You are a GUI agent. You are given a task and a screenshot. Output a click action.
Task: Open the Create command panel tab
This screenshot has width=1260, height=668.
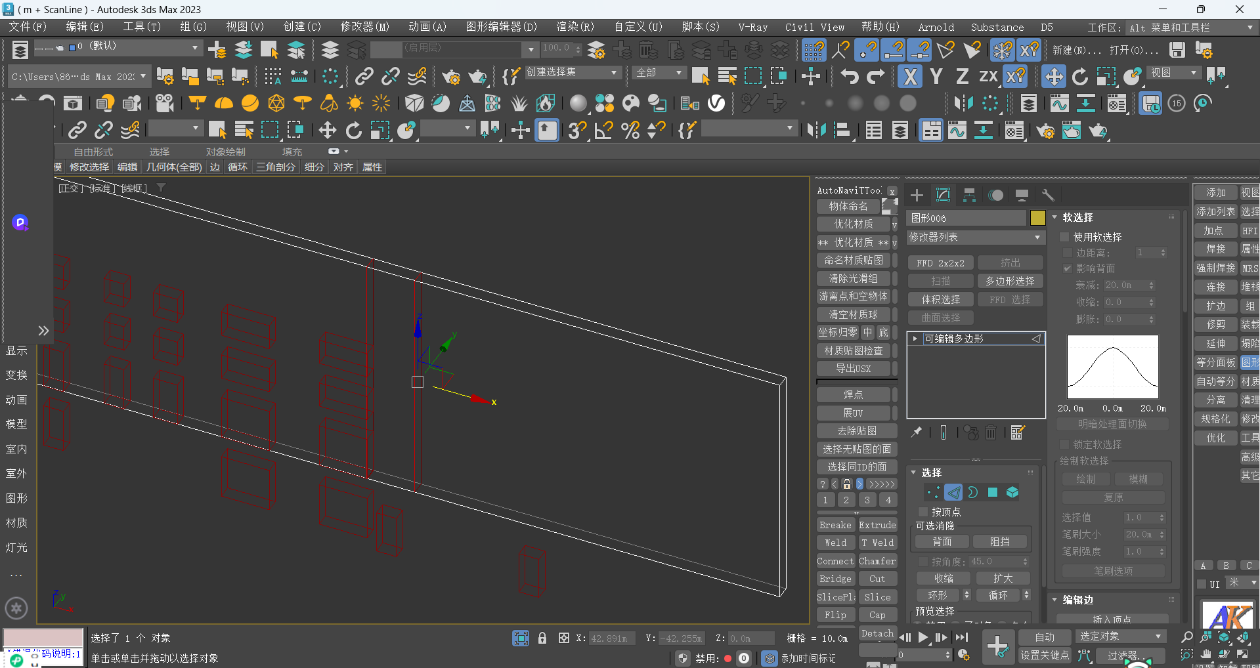[x=917, y=195]
